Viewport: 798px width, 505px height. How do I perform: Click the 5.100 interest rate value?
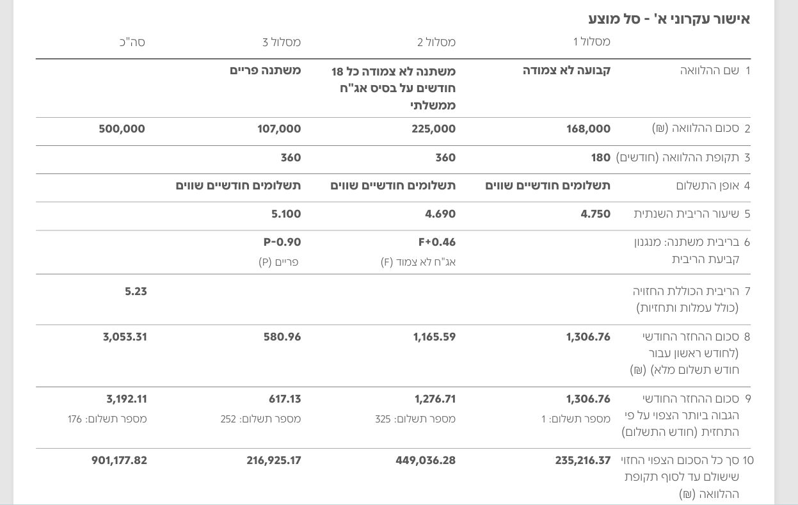(x=285, y=214)
